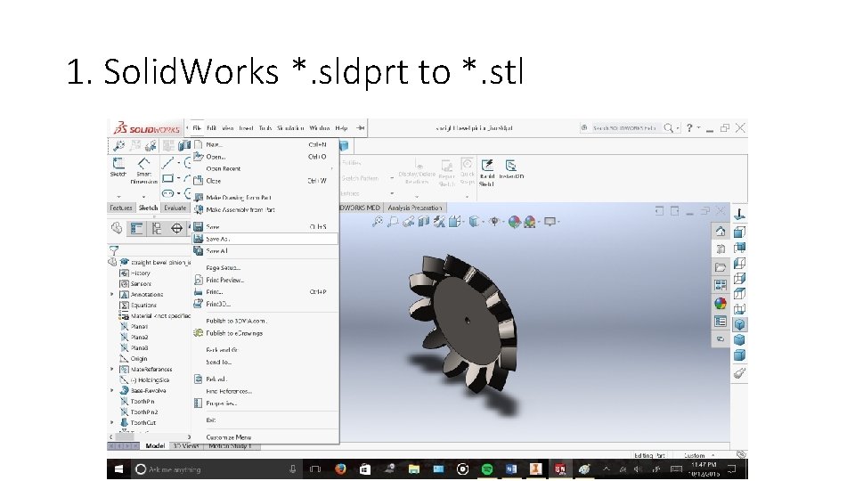
Task: Click Zoom to Fit in view toolbar
Action: tap(377, 222)
